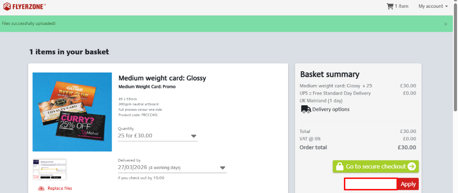Focus the promo code input field
The image size is (458, 193).
(371, 184)
